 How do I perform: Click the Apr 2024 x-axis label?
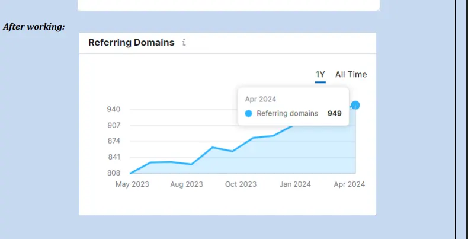point(349,184)
